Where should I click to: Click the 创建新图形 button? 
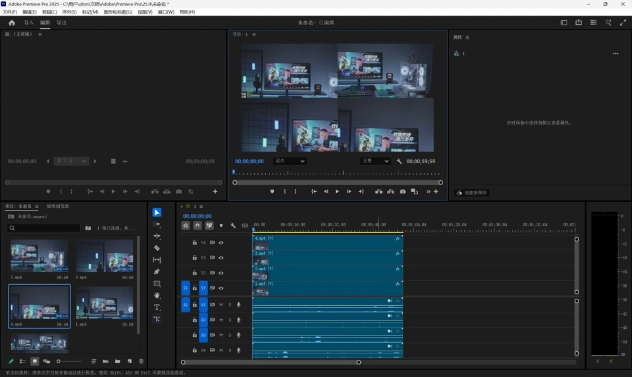pyautogui.click(x=471, y=193)
